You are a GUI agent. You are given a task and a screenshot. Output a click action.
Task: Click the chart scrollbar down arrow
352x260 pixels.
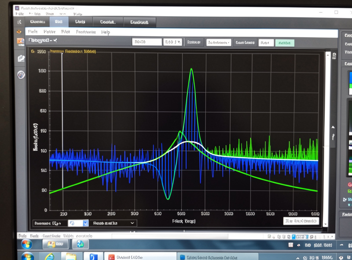tap(326, 224)
